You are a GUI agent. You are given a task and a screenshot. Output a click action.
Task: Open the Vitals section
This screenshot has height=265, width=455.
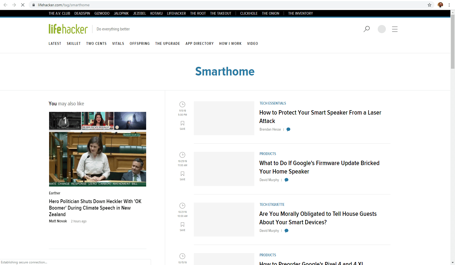click(x=118, y=43)
